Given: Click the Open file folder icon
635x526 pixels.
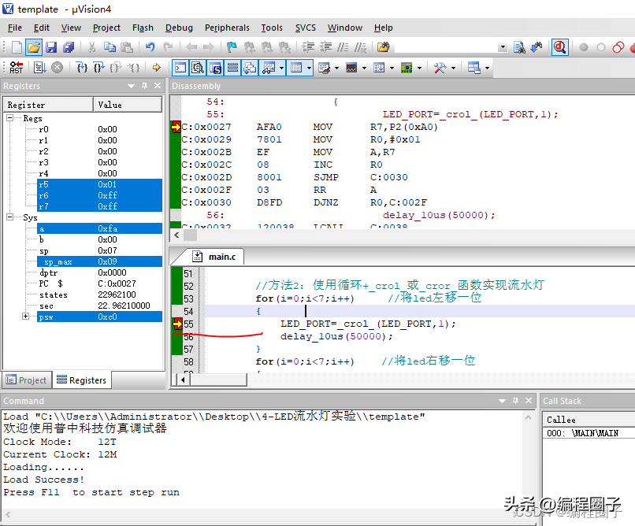Looking at the screenshot, I should click(x=33, y=47).
